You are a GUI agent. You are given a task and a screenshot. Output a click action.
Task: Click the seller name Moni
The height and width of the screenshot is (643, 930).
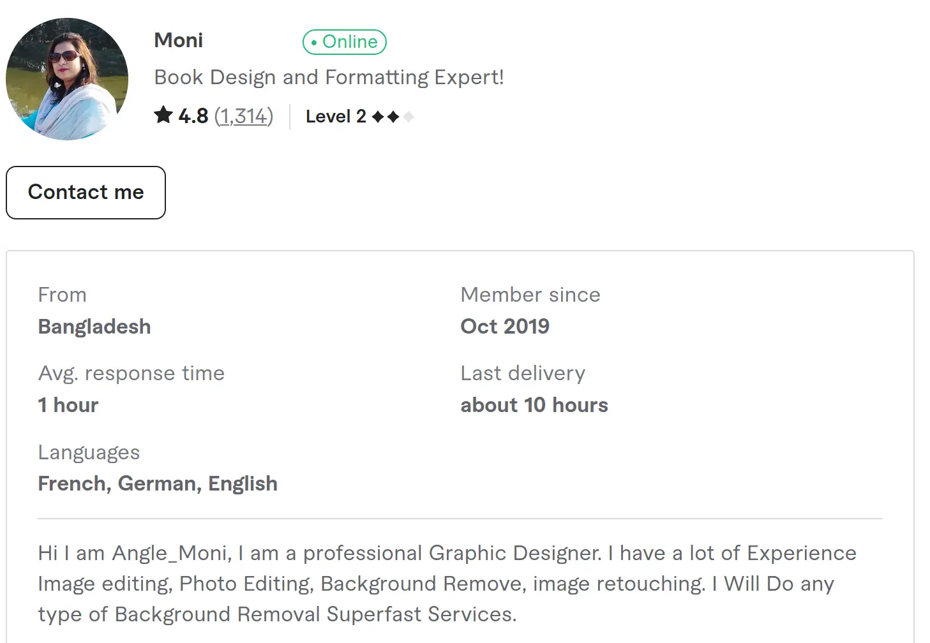pyautogui.click(x=179, y=41)
